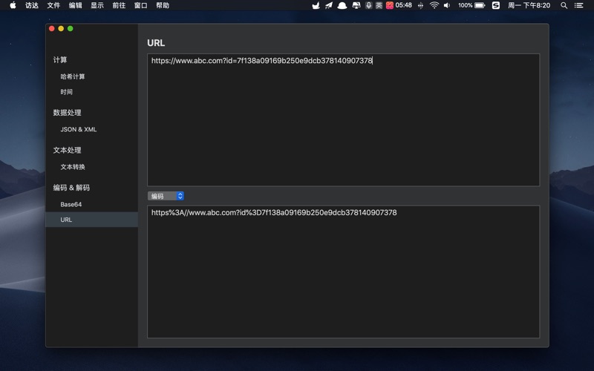Open the Apple menu

[13, 5]
